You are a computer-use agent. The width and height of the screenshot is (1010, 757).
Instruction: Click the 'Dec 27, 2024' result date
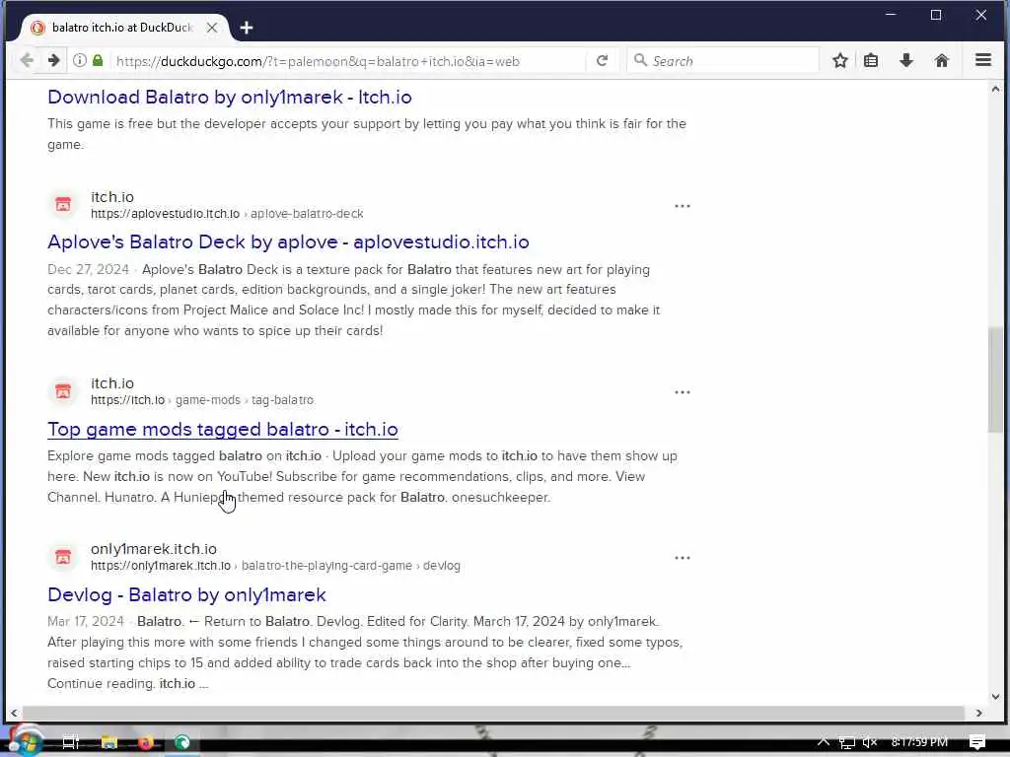click(x=88, y=270)
